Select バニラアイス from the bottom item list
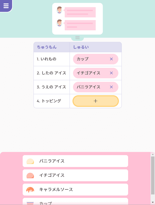Screen dimensions: 155x205 pos(75,161)
